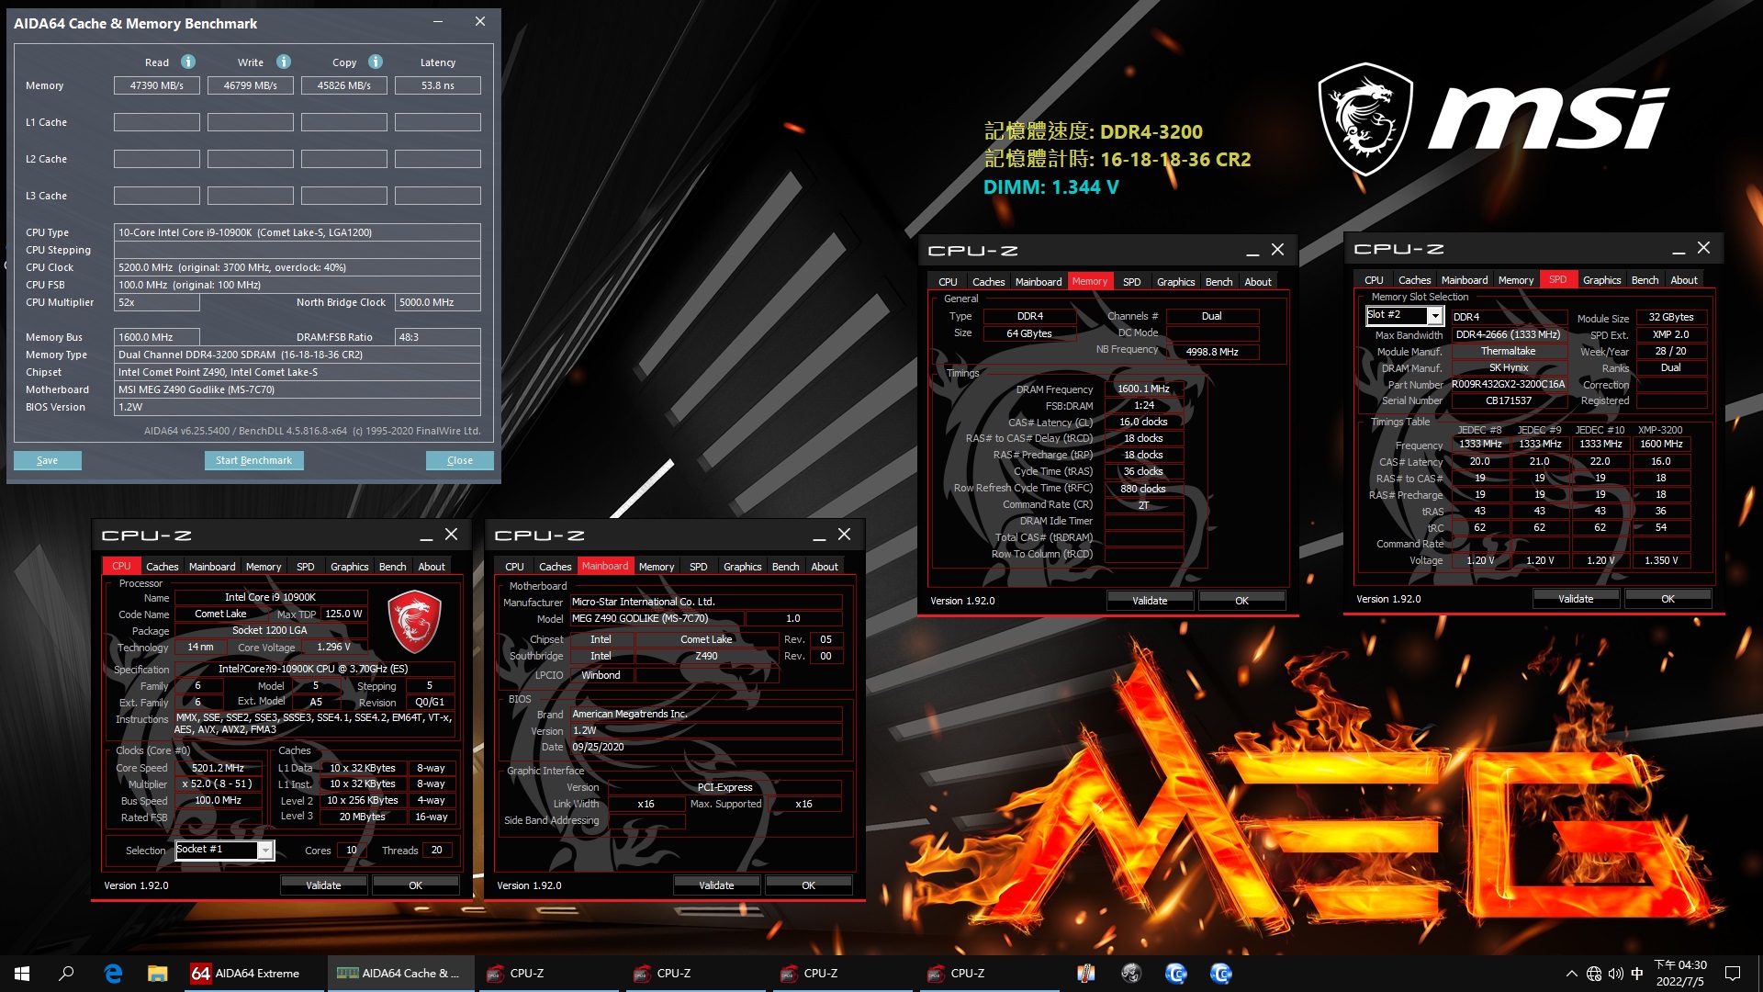Viewport: 1763px width, 992px height.
Task: Open the network status tray icon
Action: [x=1594, y=974]
